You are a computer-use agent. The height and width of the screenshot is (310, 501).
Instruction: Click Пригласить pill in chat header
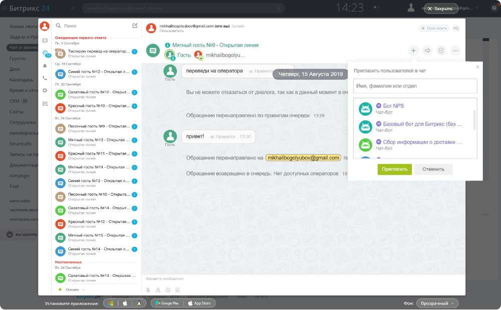[434, 29]
